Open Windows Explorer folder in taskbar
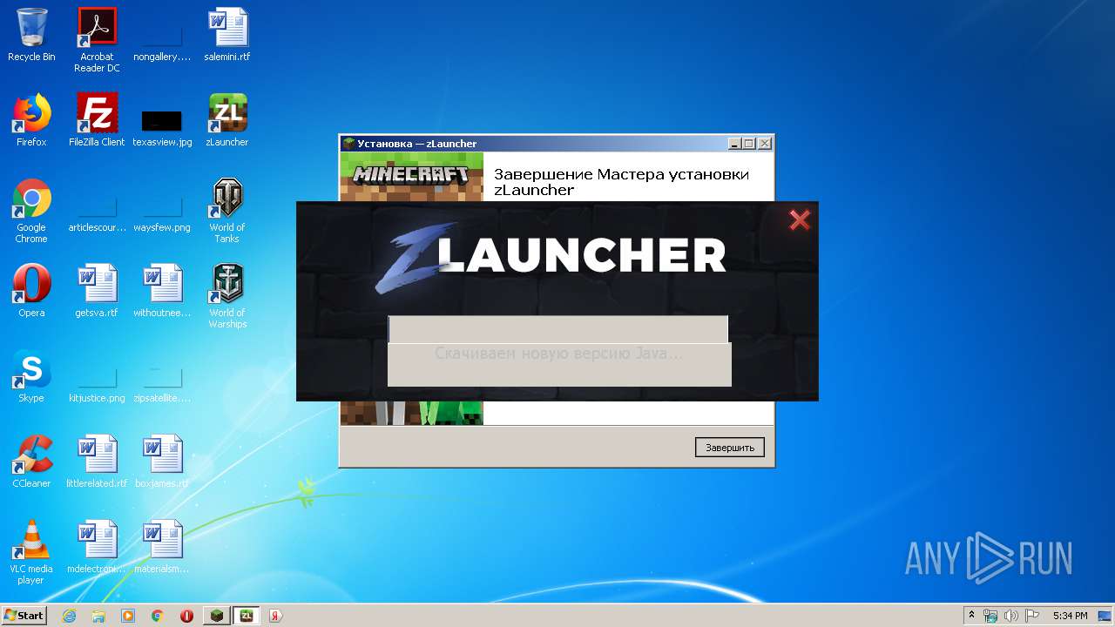 coord(98,616)
